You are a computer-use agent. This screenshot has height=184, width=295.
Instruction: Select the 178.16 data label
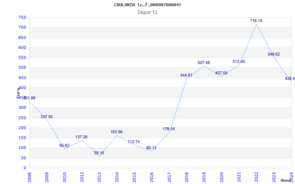click(x=169, y=129)
